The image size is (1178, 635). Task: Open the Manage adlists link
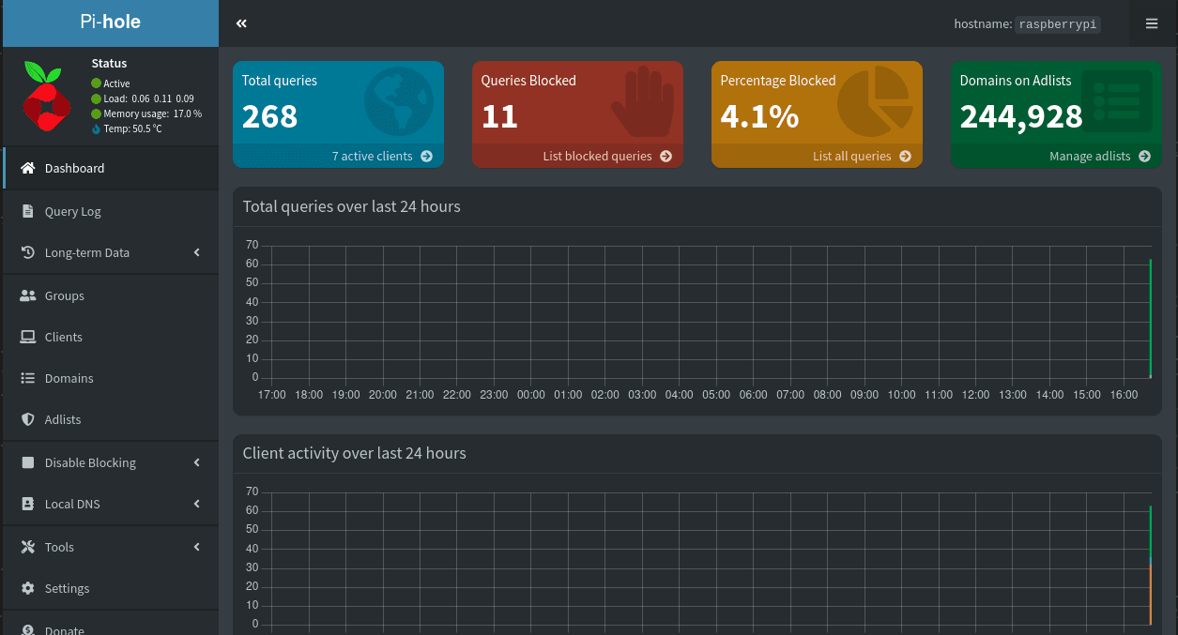pyautogui.click(x=1099, y=157)
